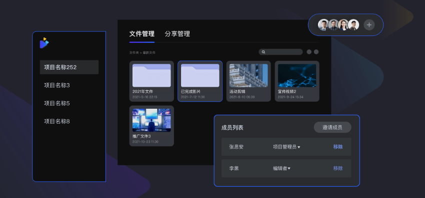Click the plus icon to add a member

coord(369,25)
